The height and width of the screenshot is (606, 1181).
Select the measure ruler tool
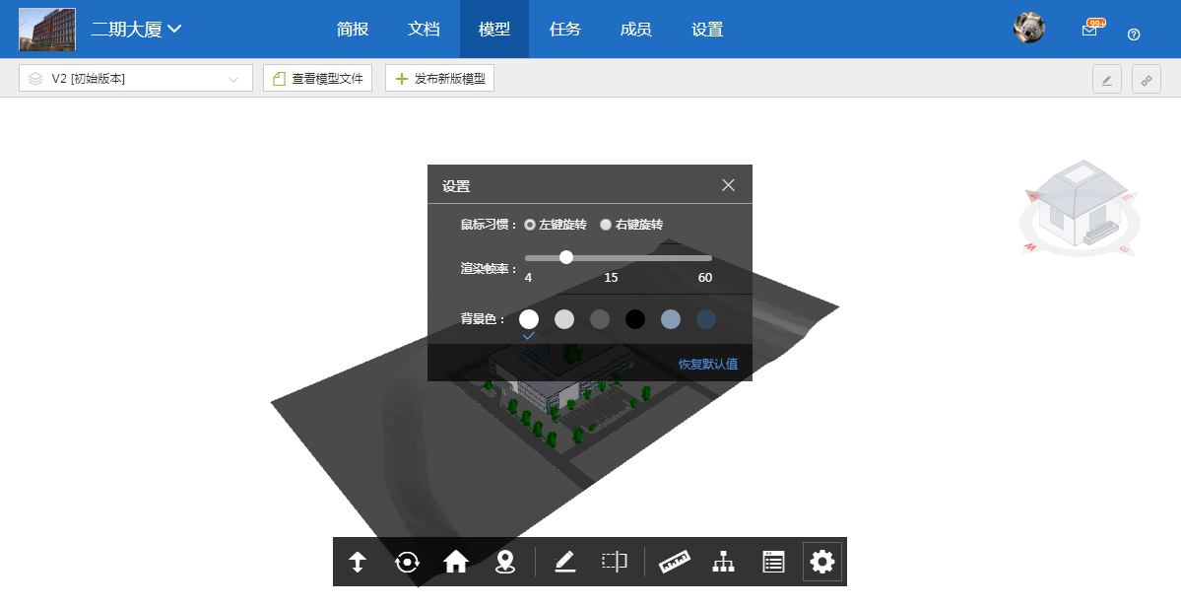tap(675, 561)
